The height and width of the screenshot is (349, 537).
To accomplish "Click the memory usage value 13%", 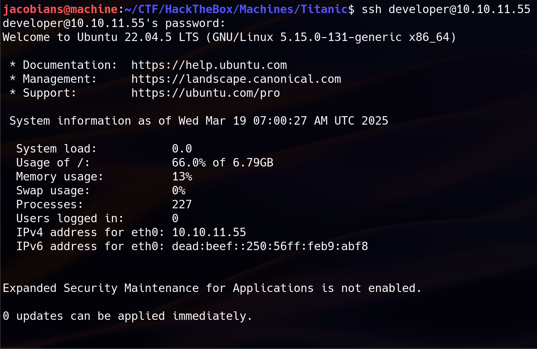I will [182, 177].
